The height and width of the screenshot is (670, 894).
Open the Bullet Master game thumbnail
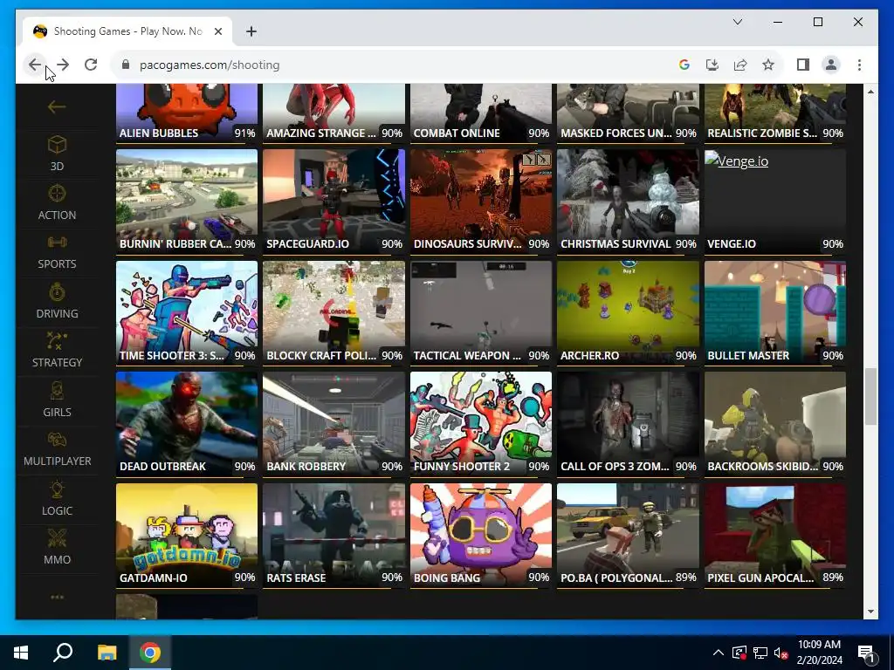coord(775,311)
